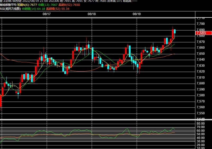Click the 7,560 price axis label
This screenshot has width=212, height=149.
coord(201,107)
